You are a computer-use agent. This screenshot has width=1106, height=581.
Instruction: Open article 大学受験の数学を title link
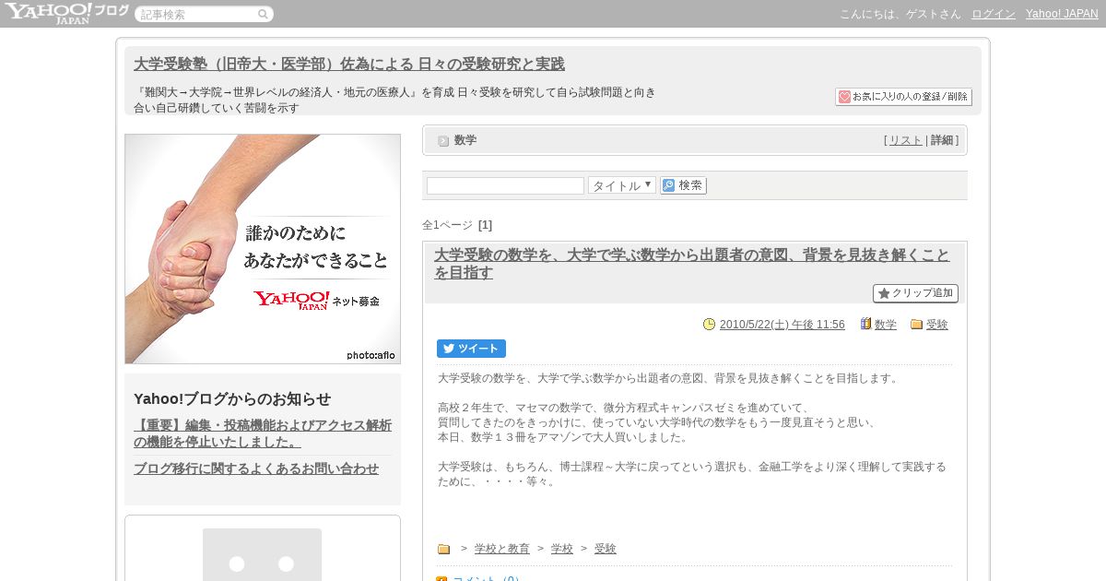(691, 264)
